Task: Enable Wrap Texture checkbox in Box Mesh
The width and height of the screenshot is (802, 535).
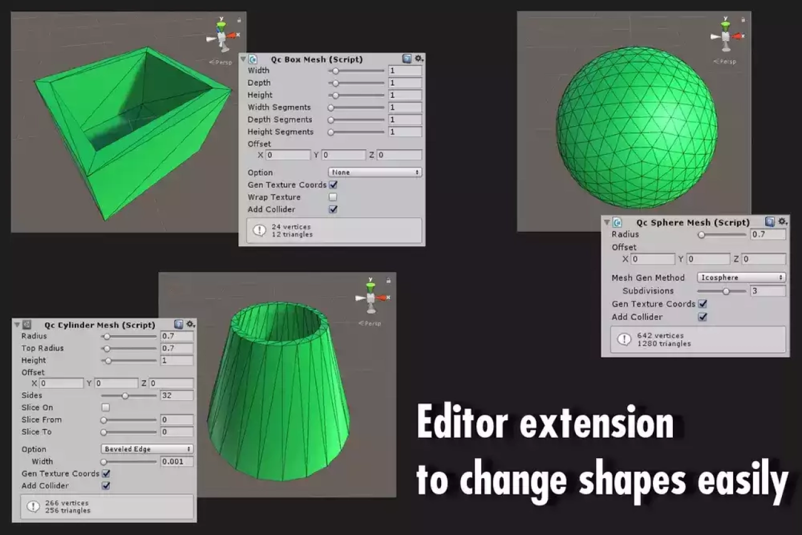Action: pyautogui.click(x=333, y=197)
